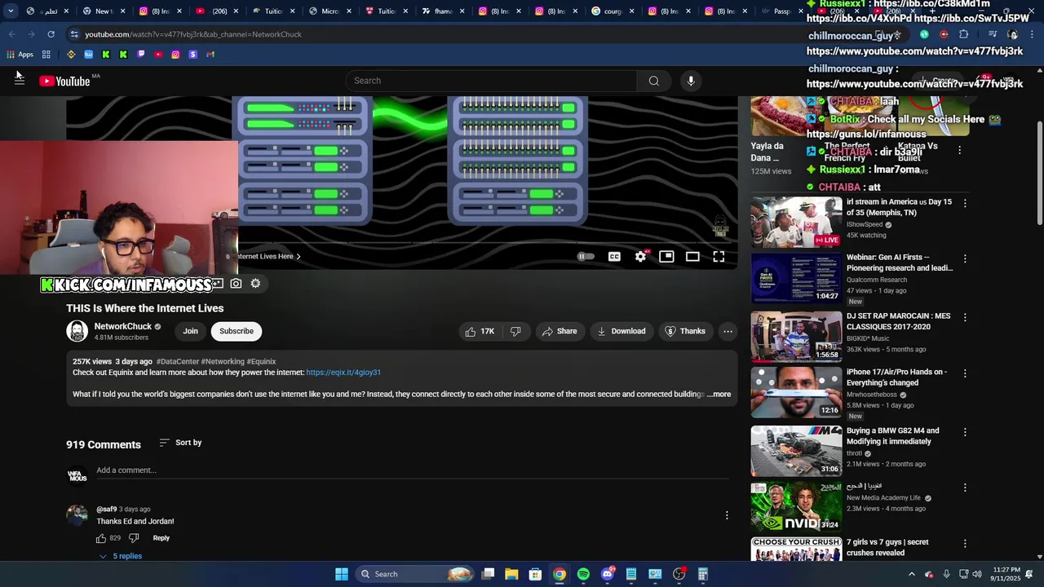Click the #Networking hashtag link
This screenshot has width=1044, height=587.
223,361
